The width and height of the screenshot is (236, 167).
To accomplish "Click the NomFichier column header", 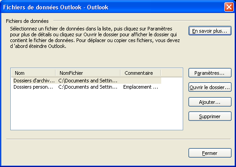I will (x=88, y=73).
